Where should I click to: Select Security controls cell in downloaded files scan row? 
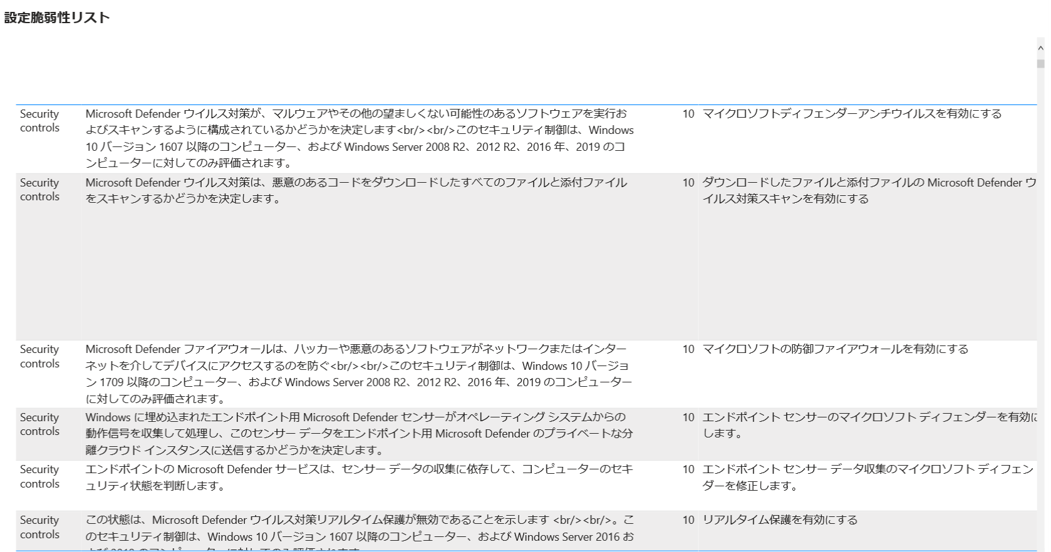point(39,190)
